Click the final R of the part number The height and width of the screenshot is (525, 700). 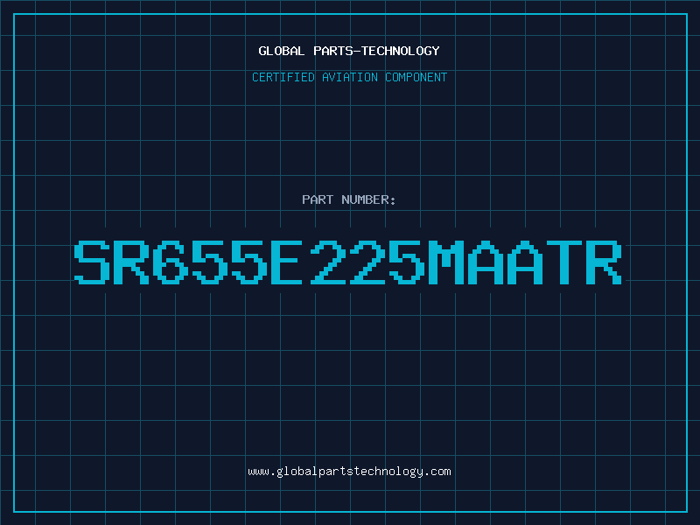604,262
